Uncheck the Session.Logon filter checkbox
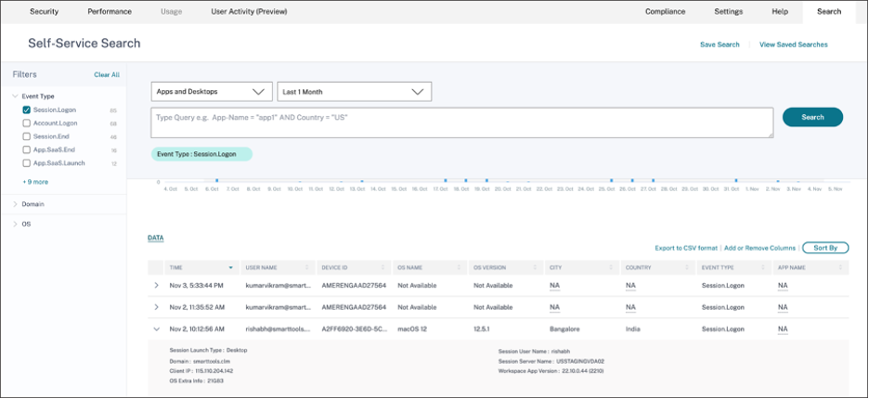The height and width of the screenshot is (399, 869). pyautogui.click(x=27, y=109)
